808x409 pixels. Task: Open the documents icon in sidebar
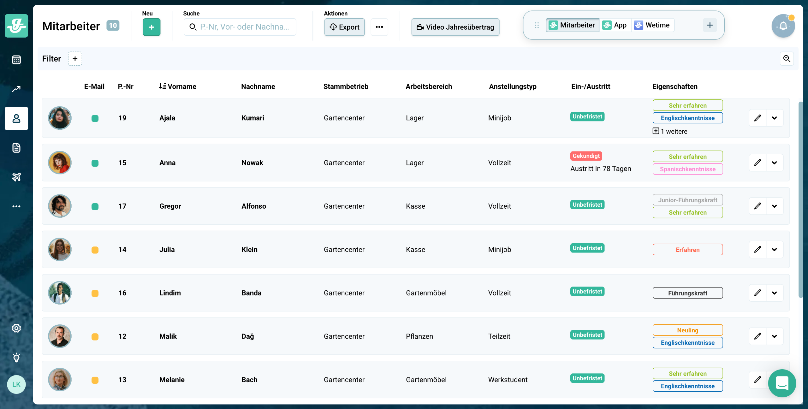[16, 148]
